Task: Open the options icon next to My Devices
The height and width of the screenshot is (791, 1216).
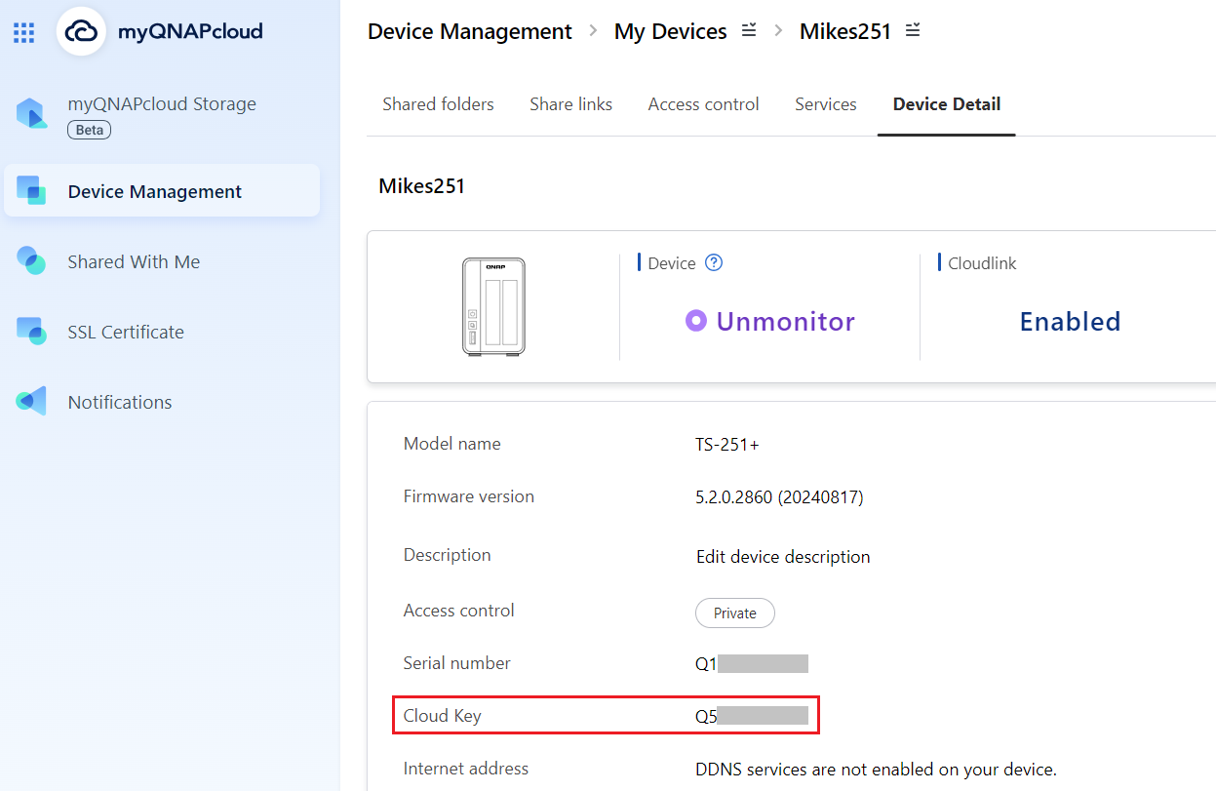Action: (748, 30)
